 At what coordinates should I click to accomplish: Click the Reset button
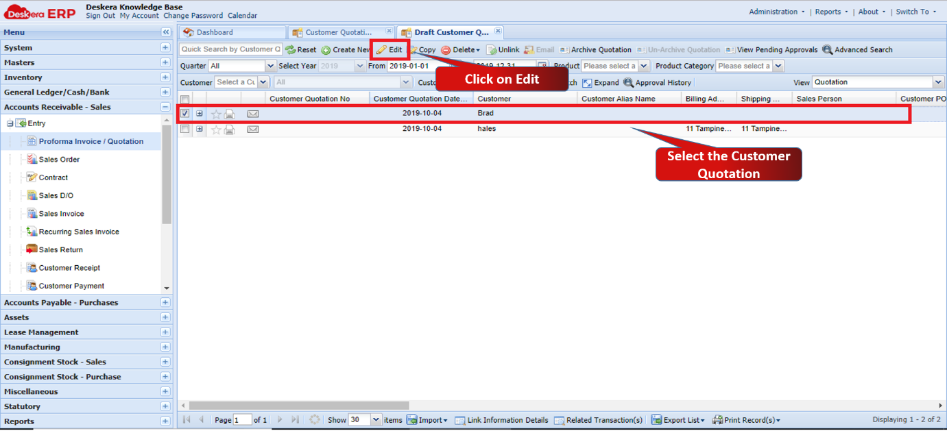click(301, 49)
